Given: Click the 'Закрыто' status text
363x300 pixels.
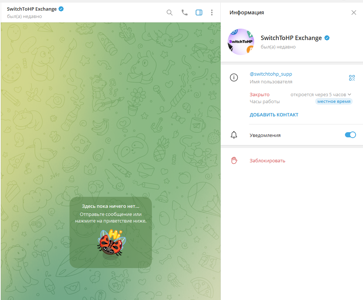Looking at the screenshot, I should point(260,94).
